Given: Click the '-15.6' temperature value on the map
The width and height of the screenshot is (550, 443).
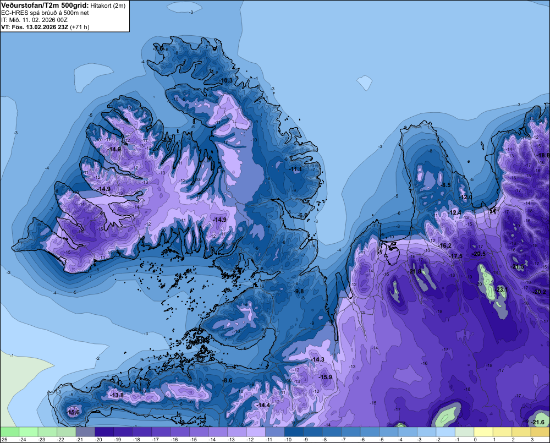Looking at the screenshot, I should pyautogui.click(x=73, y=412).
